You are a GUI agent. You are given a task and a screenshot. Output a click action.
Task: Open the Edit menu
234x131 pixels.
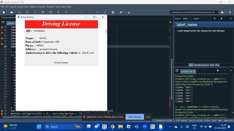coord(7,7)
